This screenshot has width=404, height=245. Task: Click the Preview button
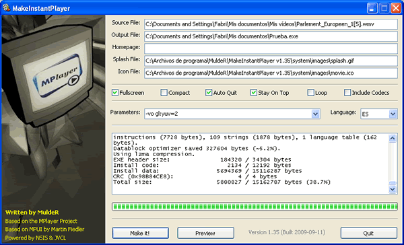click(x=205, y=233)
